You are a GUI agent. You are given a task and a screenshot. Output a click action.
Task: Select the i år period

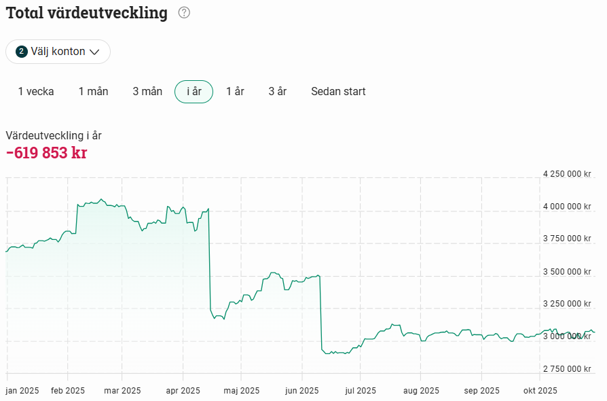(x=194, y=92)
